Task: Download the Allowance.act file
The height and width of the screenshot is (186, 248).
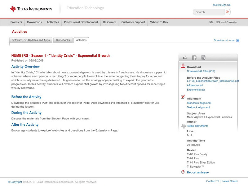Action: click(x=195, y=86)
